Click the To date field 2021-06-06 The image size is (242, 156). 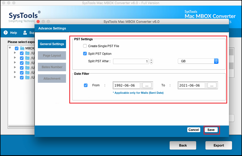tap(192, 86)
